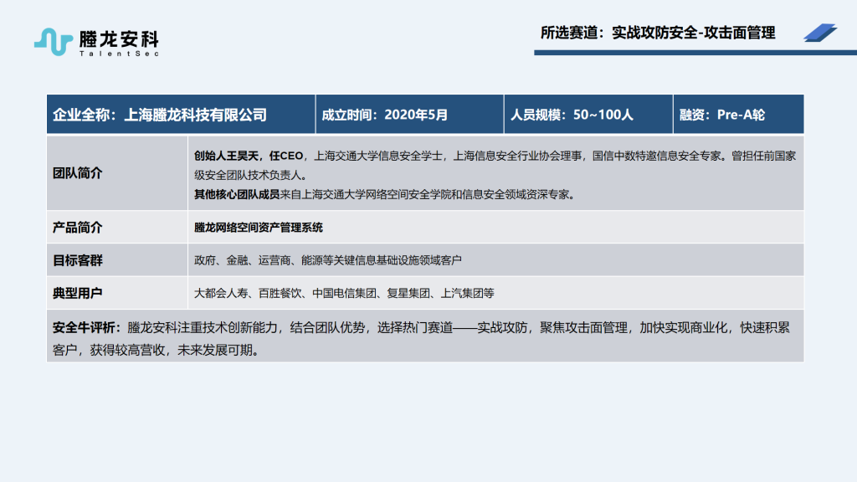
Task: Click the 融资：Pre-A轮 header cell
Action: (x=738, y=114)
